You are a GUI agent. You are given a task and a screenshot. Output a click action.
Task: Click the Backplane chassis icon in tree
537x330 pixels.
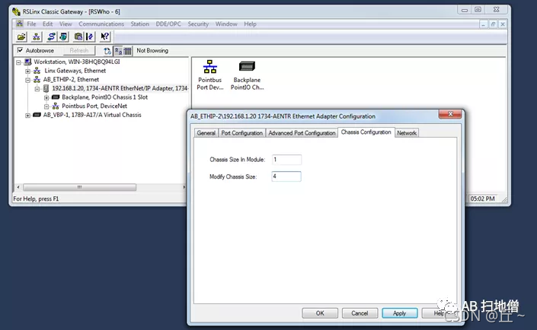tap(56, 97)
